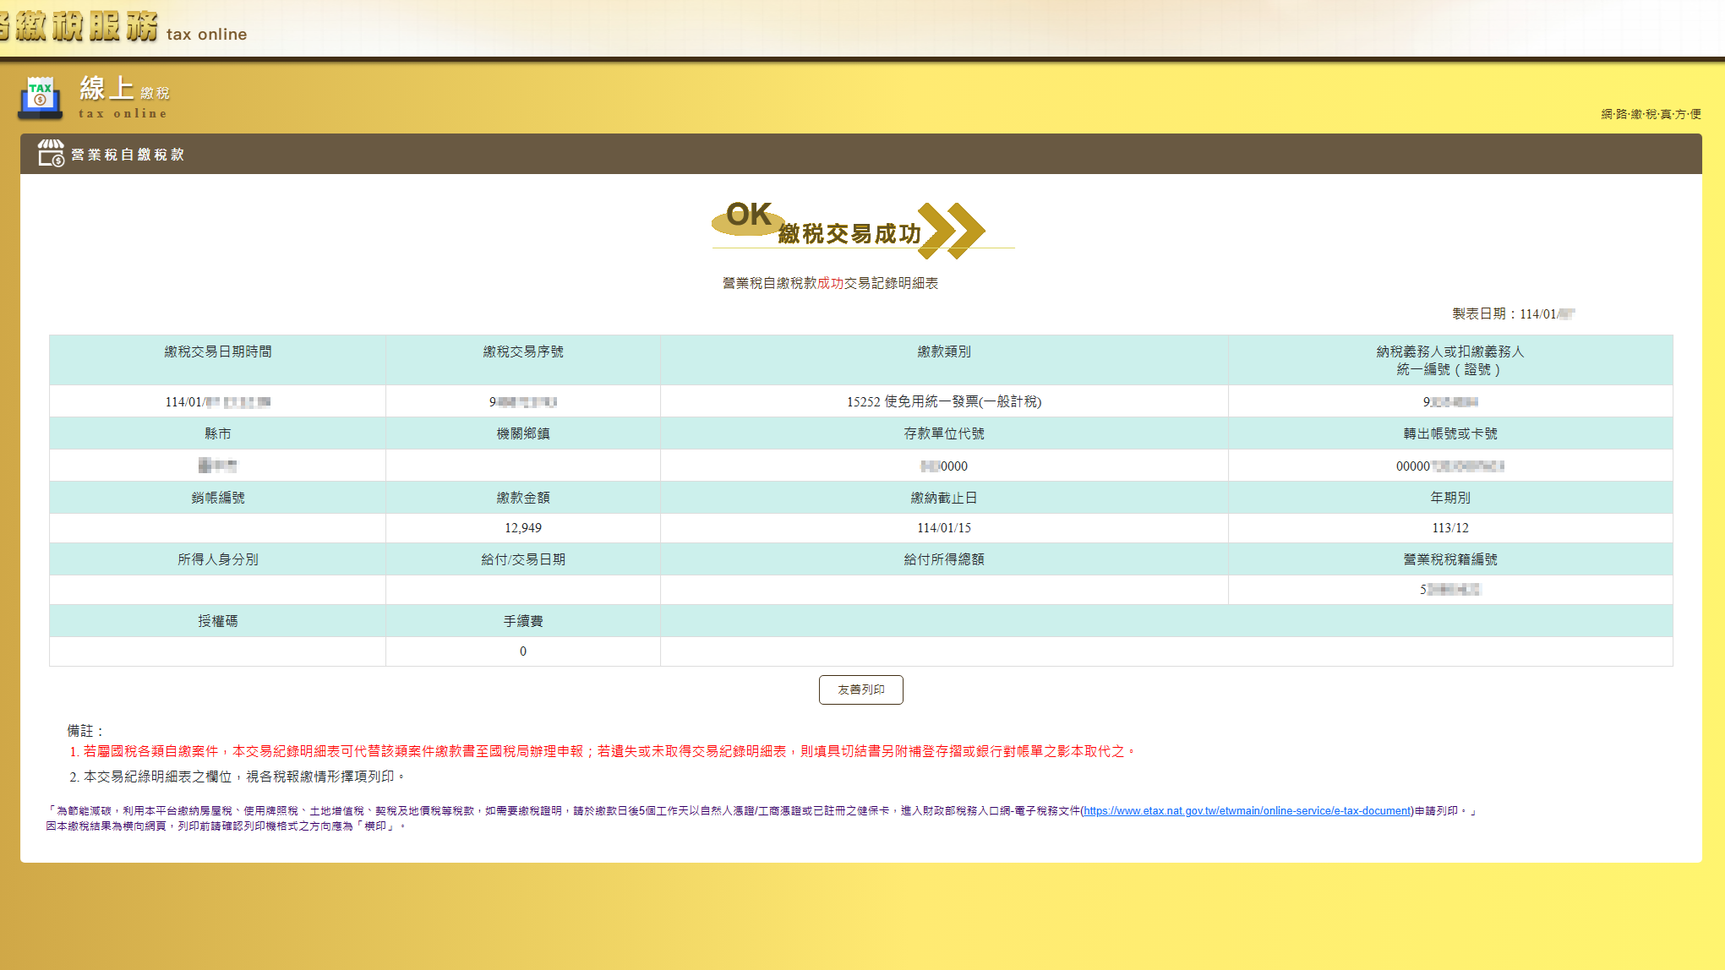The width and height of the screenshot is (1725, 970).
Task: Click the 繳款類別 column header
Action: click(943, 352)
